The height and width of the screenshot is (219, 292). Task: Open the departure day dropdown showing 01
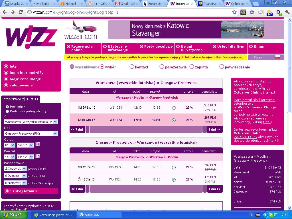point(10,145)
